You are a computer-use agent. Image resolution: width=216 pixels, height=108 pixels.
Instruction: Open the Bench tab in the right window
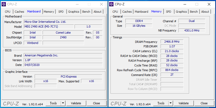tap(194, 12)
